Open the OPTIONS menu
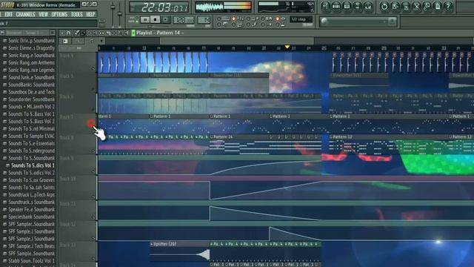The height and width of the screenshot is (267, 474). [x=59, y=14]
